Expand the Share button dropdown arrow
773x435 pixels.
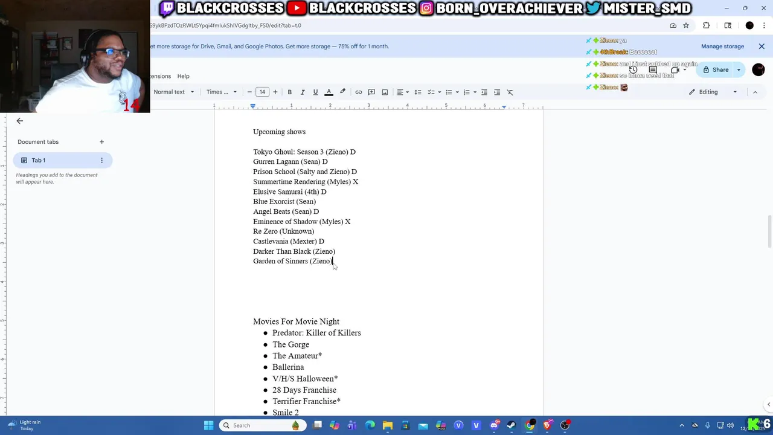point(739,69)
